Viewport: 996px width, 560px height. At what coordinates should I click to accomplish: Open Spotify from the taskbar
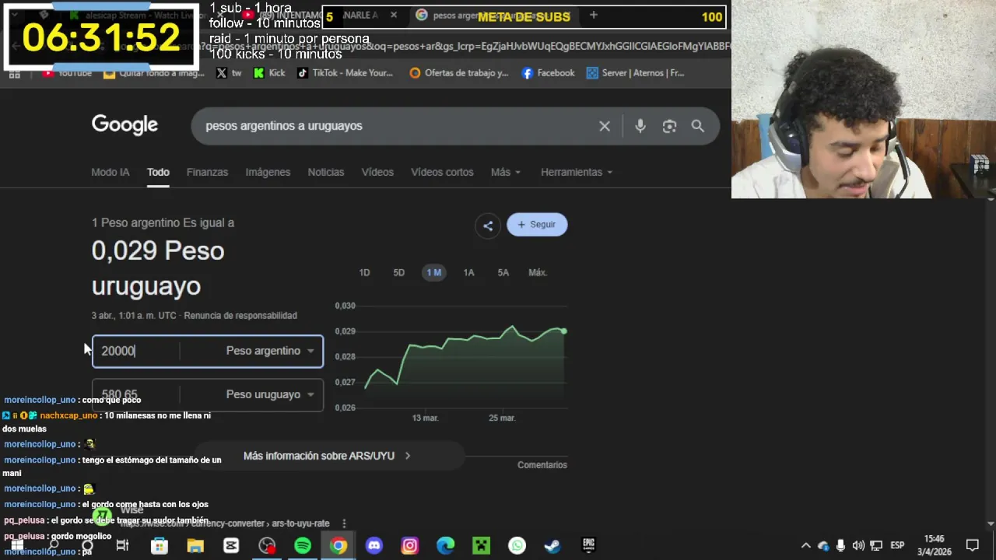coord(303,546)
